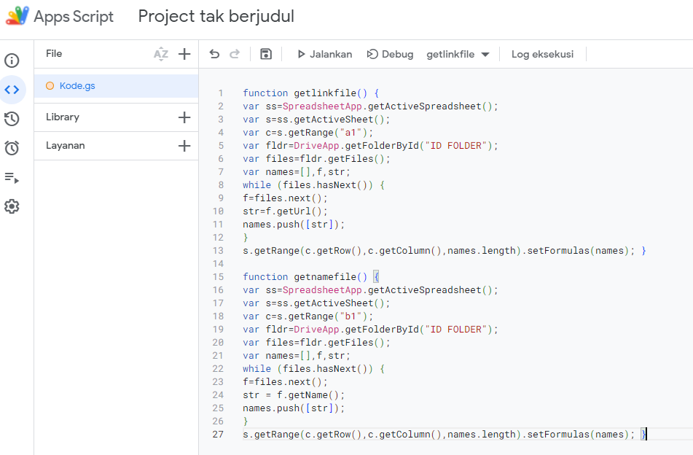693x455 pixels.
Task: Open Log eksekusi execution log
Action: (542, 54)
